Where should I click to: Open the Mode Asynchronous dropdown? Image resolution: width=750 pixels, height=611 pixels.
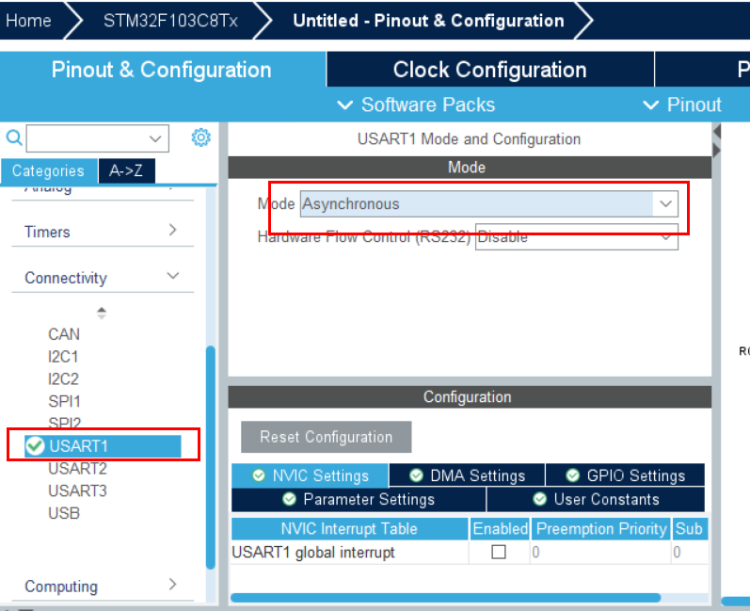coord(488,204)
